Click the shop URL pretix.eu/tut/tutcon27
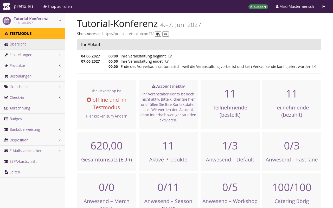This screenshot has height=208, width=333. pos(128,34)
